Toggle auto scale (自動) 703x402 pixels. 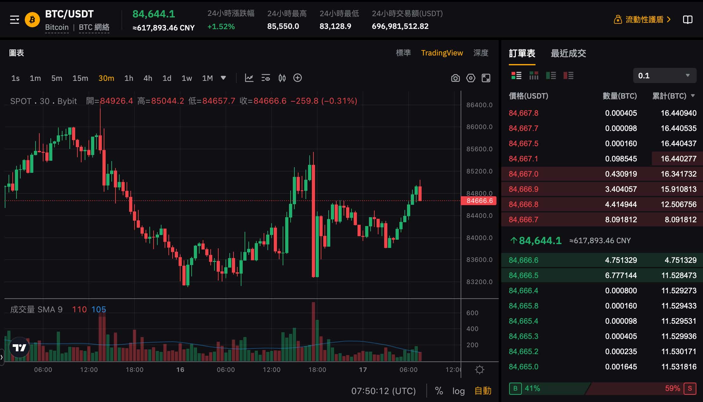coord(483,391)
